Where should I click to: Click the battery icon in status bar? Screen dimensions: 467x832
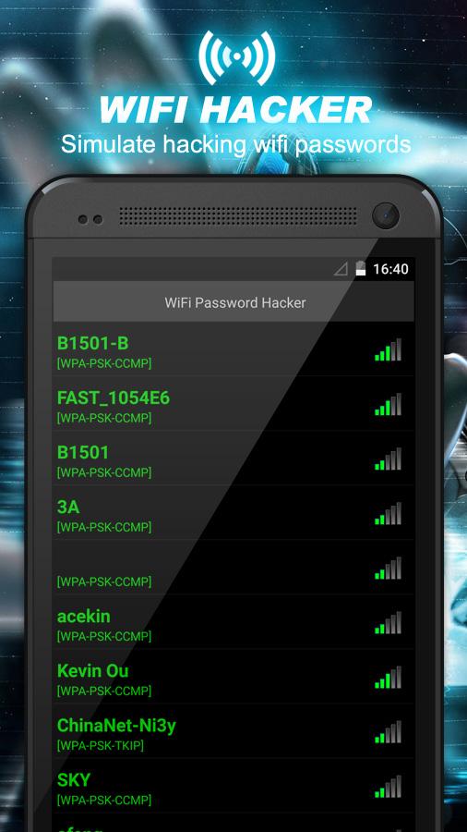coord(361,268)
